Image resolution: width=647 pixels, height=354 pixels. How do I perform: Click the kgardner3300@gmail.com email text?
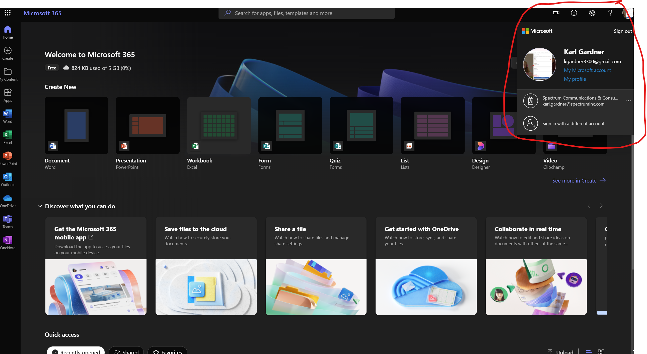coord(592,61)
